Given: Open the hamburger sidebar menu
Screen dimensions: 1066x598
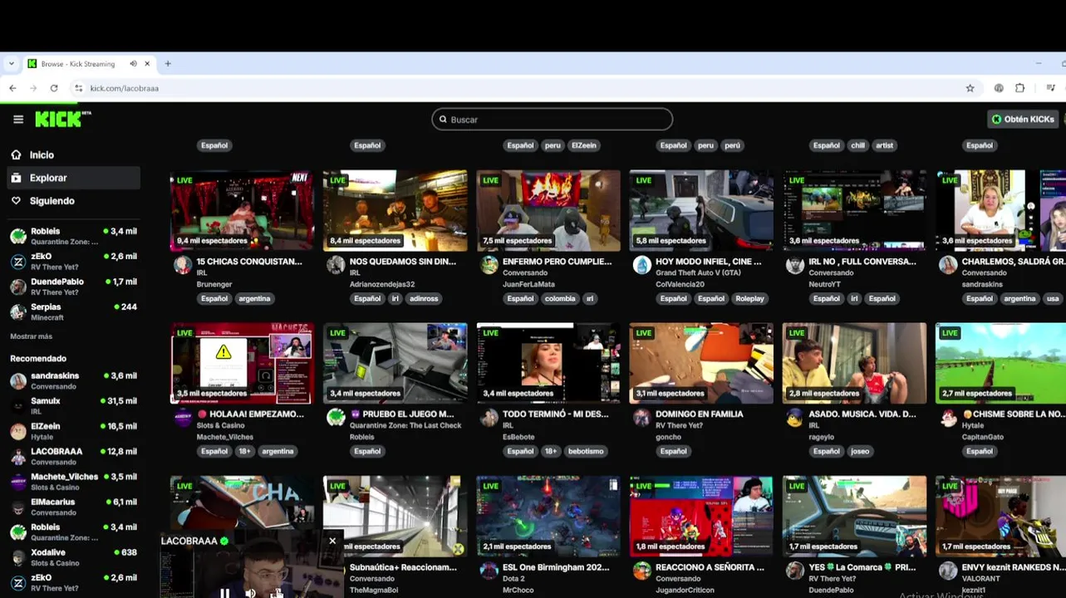Looking at the screenshot, I should click(18, 120).
